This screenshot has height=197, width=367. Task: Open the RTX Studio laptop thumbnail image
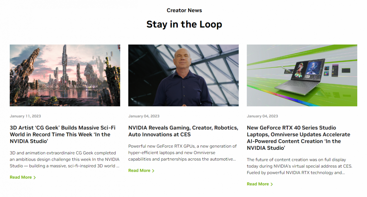tap(302, 75)
